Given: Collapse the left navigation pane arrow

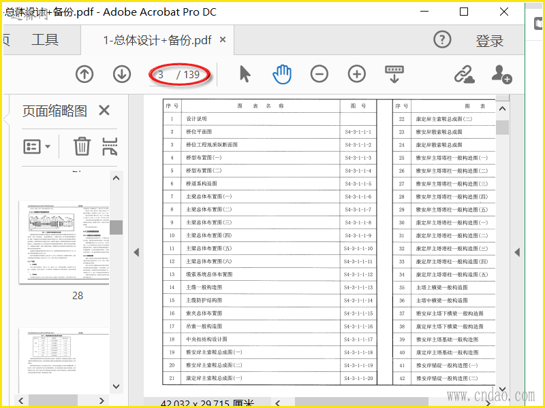Looking at the screenshot, I should tap(136, 252).
